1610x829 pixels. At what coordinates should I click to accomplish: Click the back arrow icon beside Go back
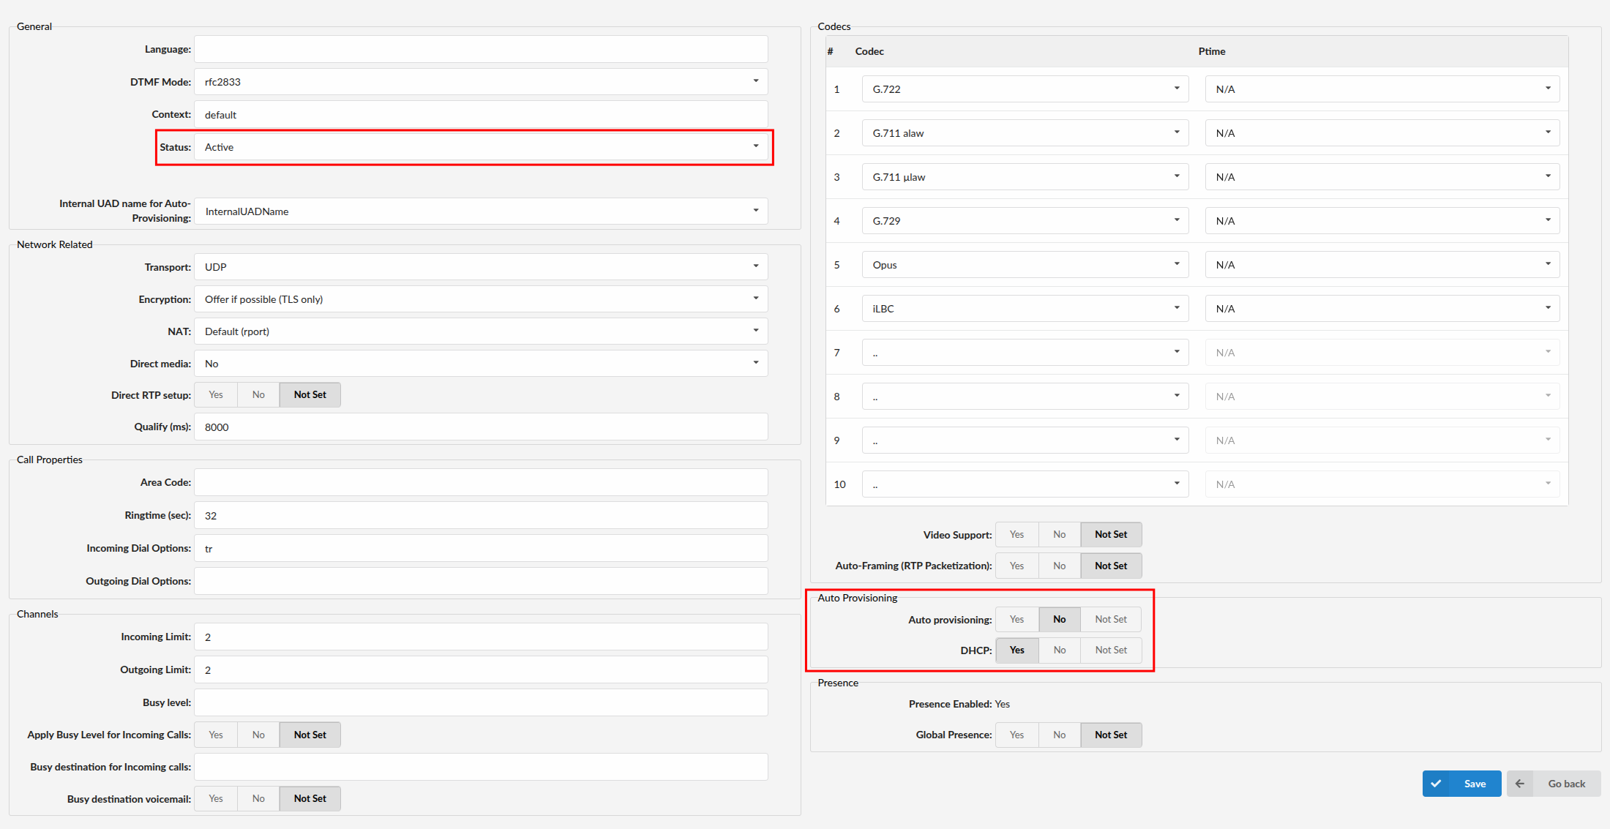(1520, 784)
